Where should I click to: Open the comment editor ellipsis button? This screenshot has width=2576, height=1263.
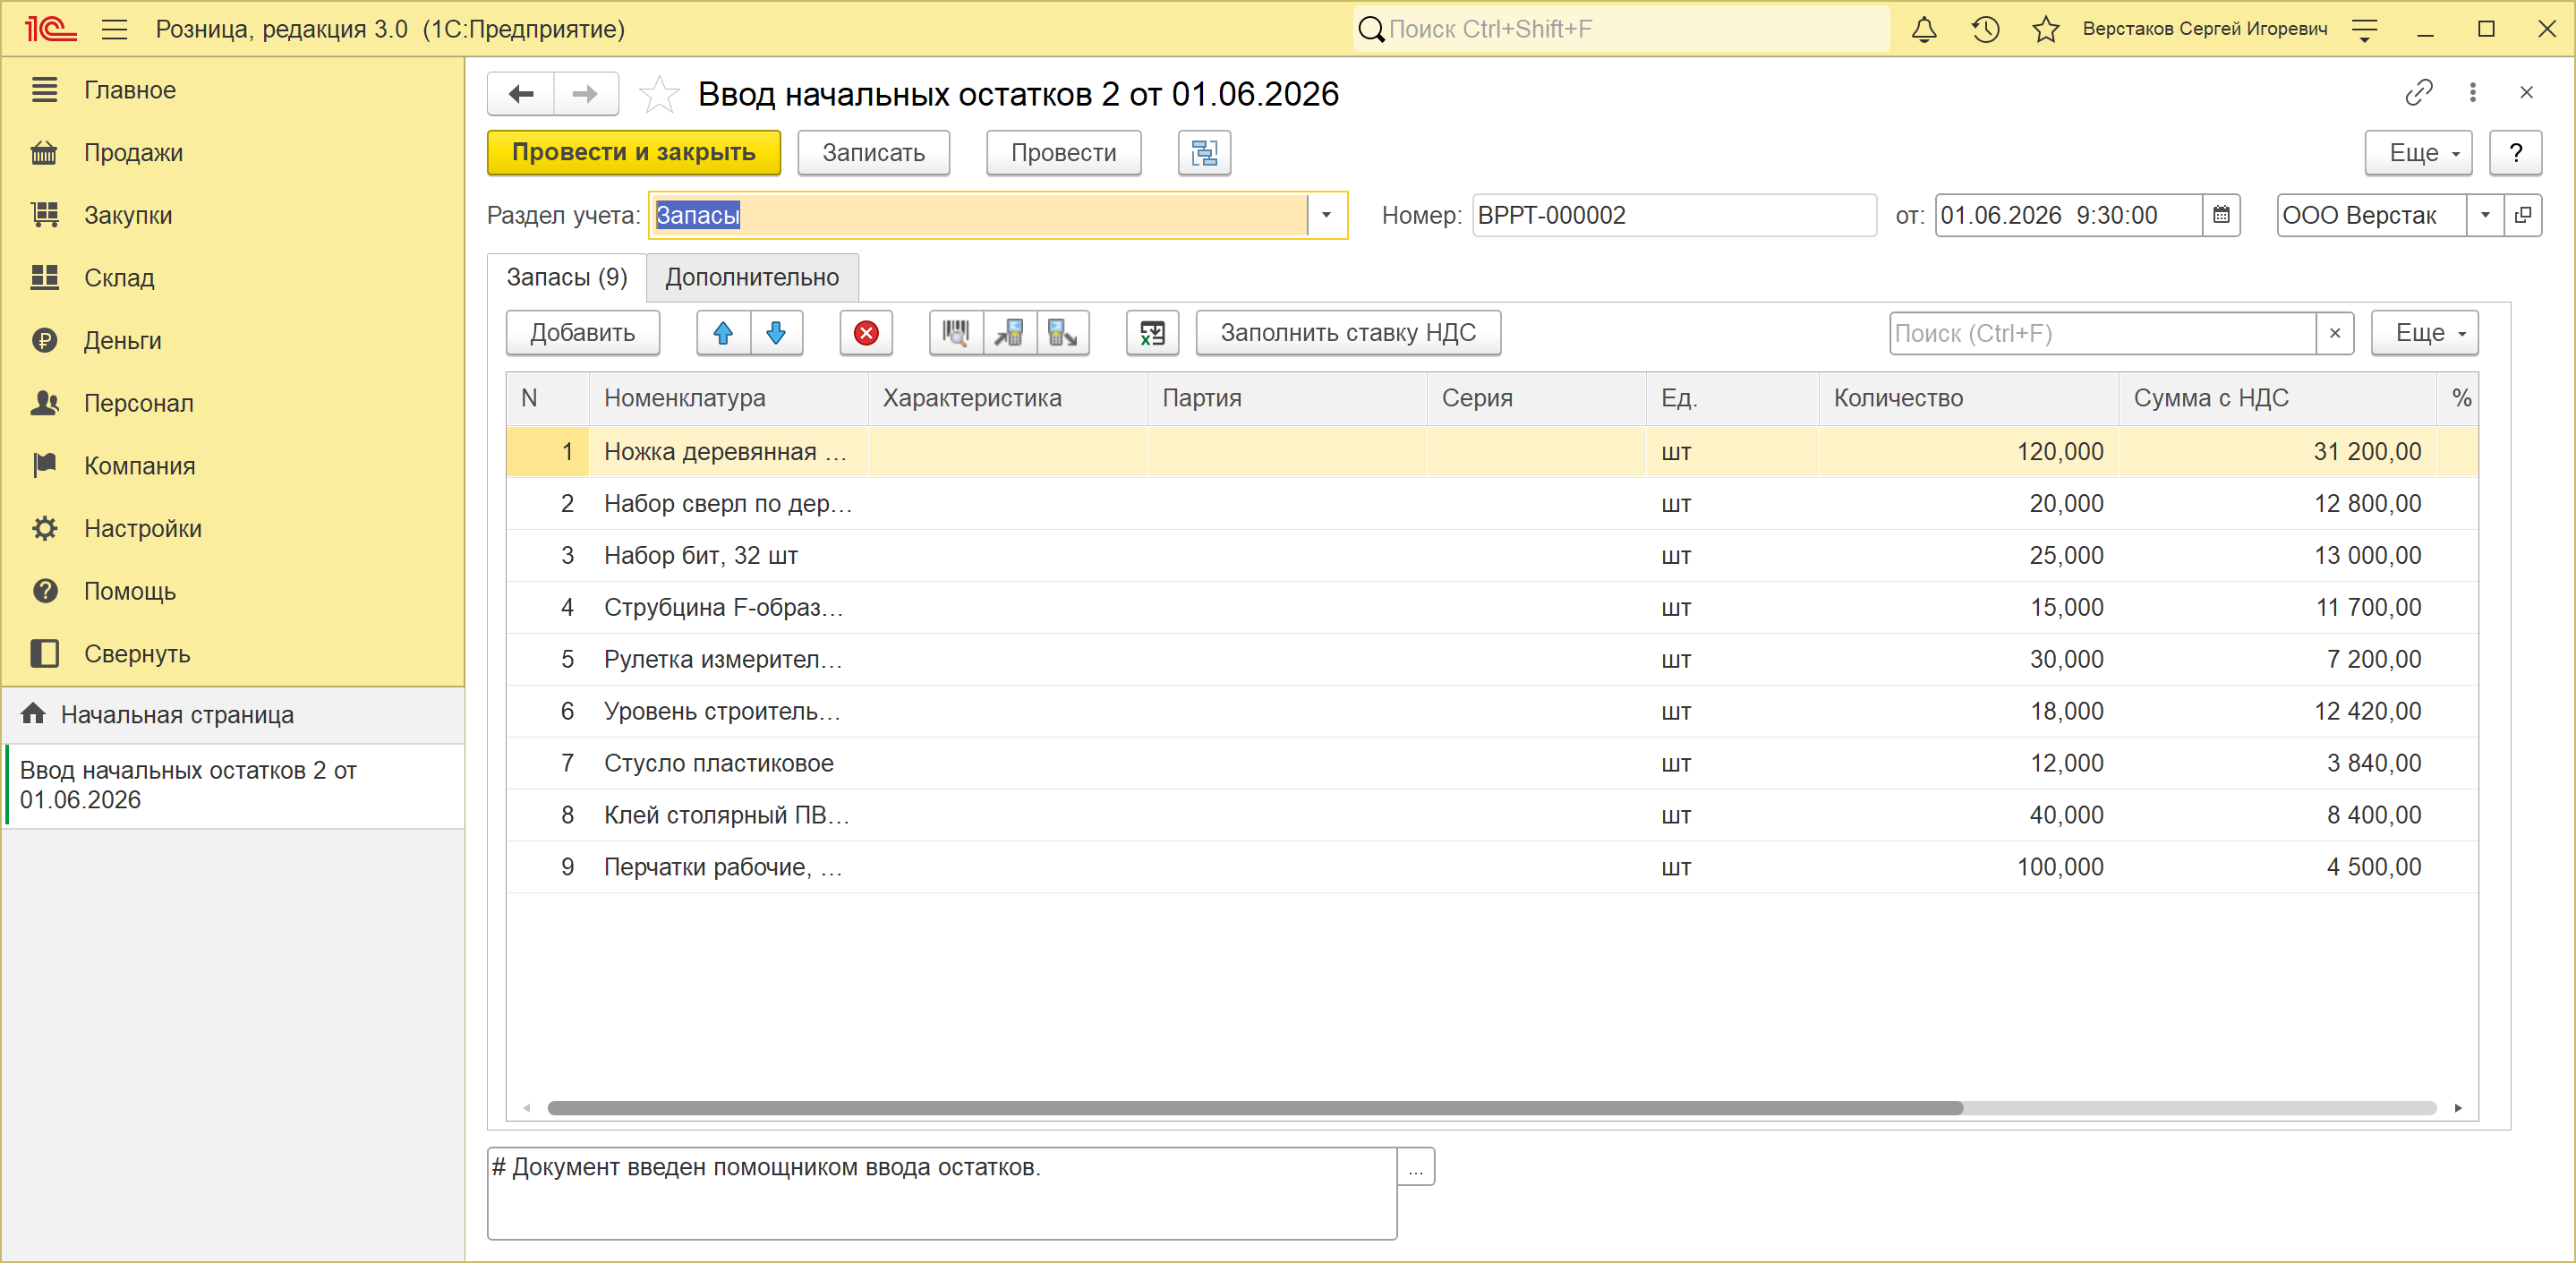tap(1415, 1167)
